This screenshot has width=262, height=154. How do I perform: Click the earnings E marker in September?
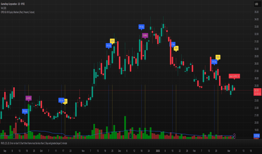[14, 136]
